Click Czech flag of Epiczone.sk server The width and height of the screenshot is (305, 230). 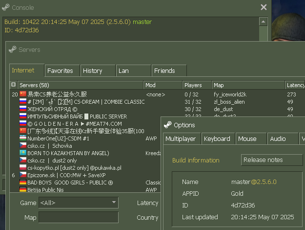coord(23,175)
